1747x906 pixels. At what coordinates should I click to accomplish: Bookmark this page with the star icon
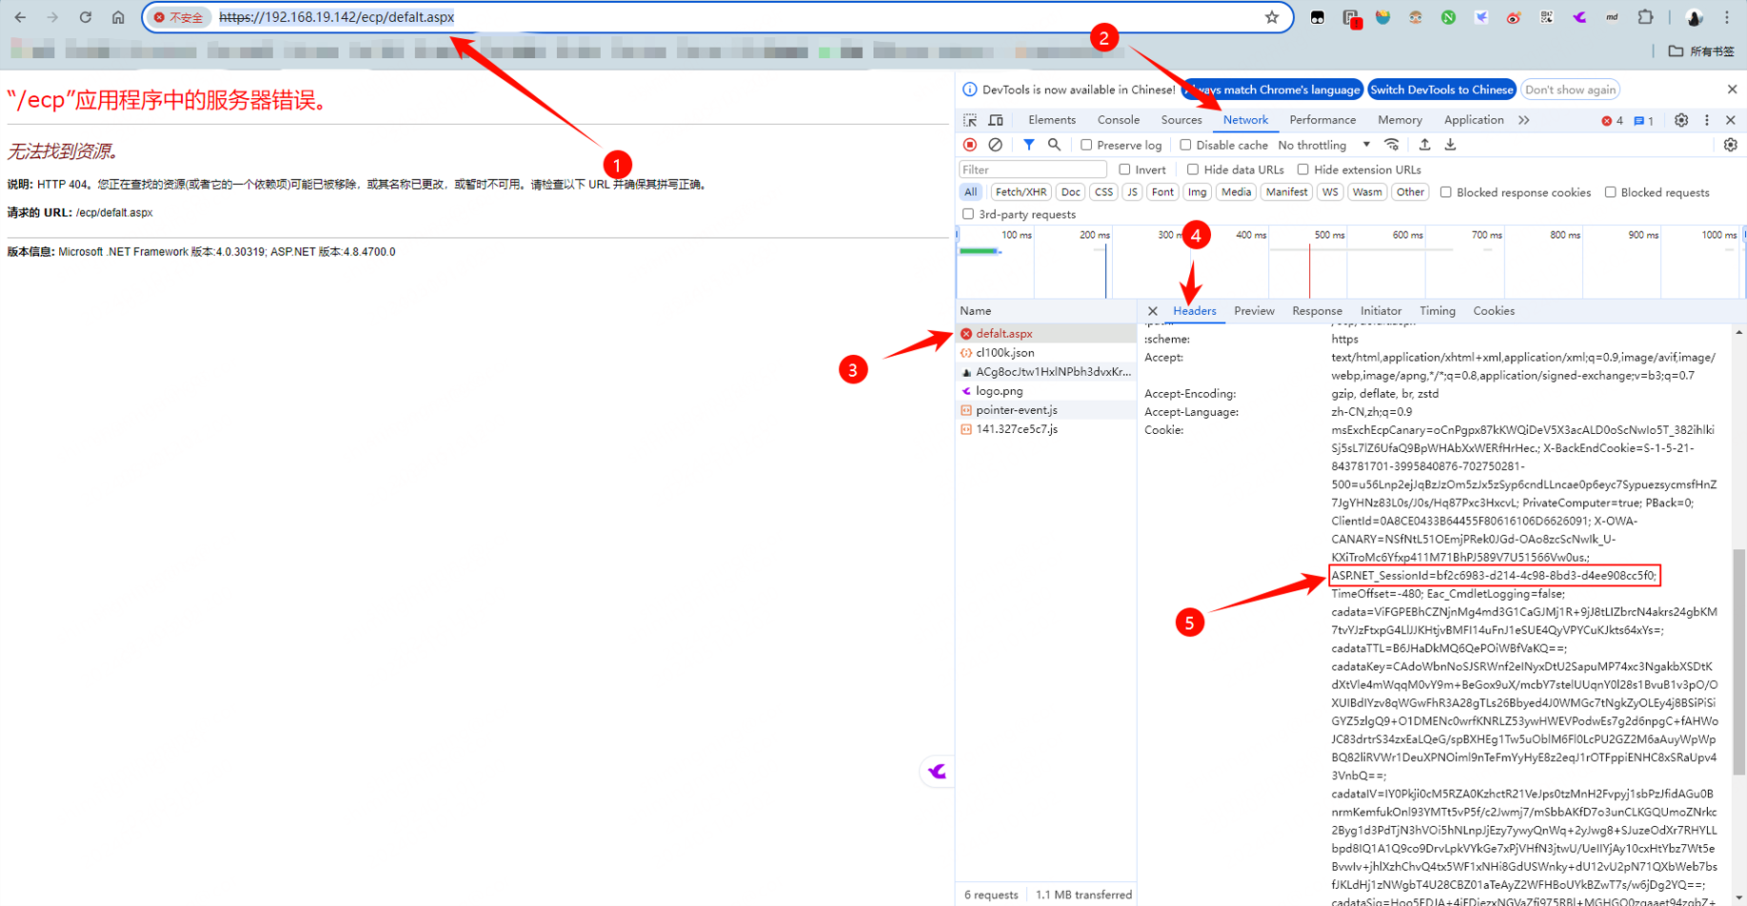pyautogui.click(x=1271, y=17)
